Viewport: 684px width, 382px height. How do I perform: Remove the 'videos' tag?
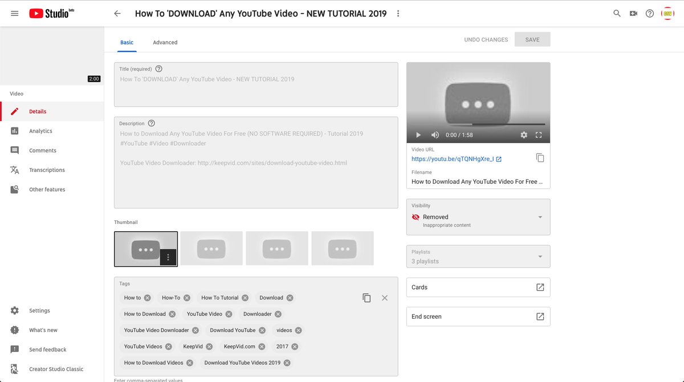click(298, 330)
